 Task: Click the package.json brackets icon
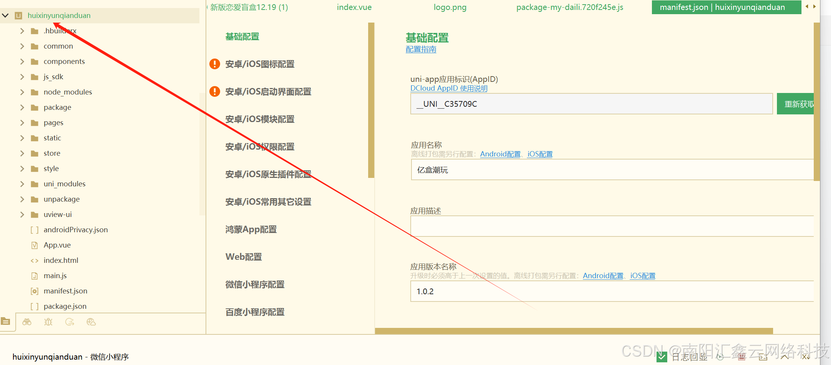point(35,306)
